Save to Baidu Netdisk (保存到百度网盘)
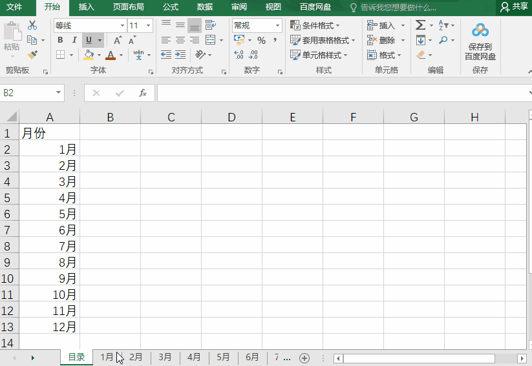 click(x=480, y=41)
